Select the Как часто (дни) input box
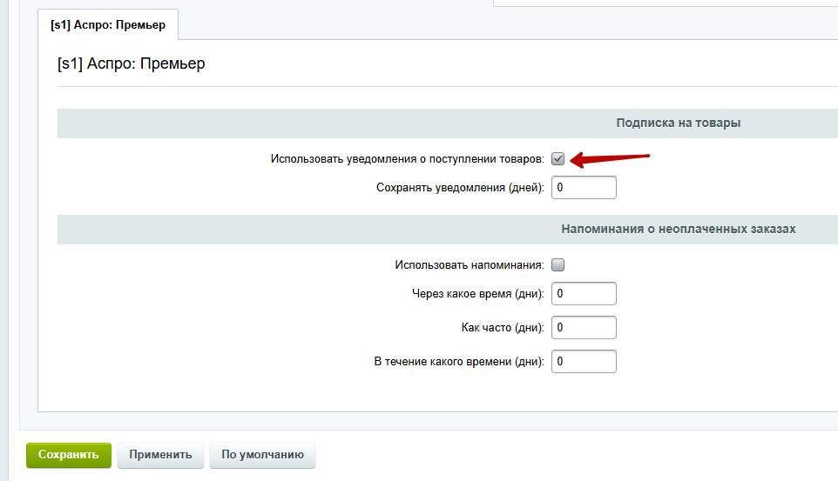Viewport: 838px width, 481px height. click(584, 327)
